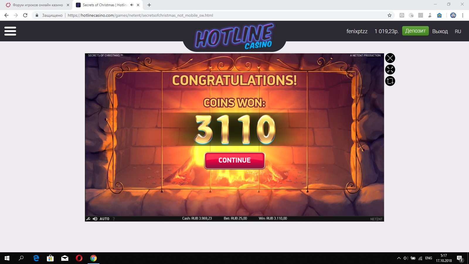
Task: Open the game help question mark
Action: (x=114, y=219)
